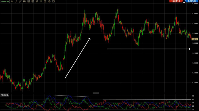Click the 1.20000 price axis label

point(195,63)
